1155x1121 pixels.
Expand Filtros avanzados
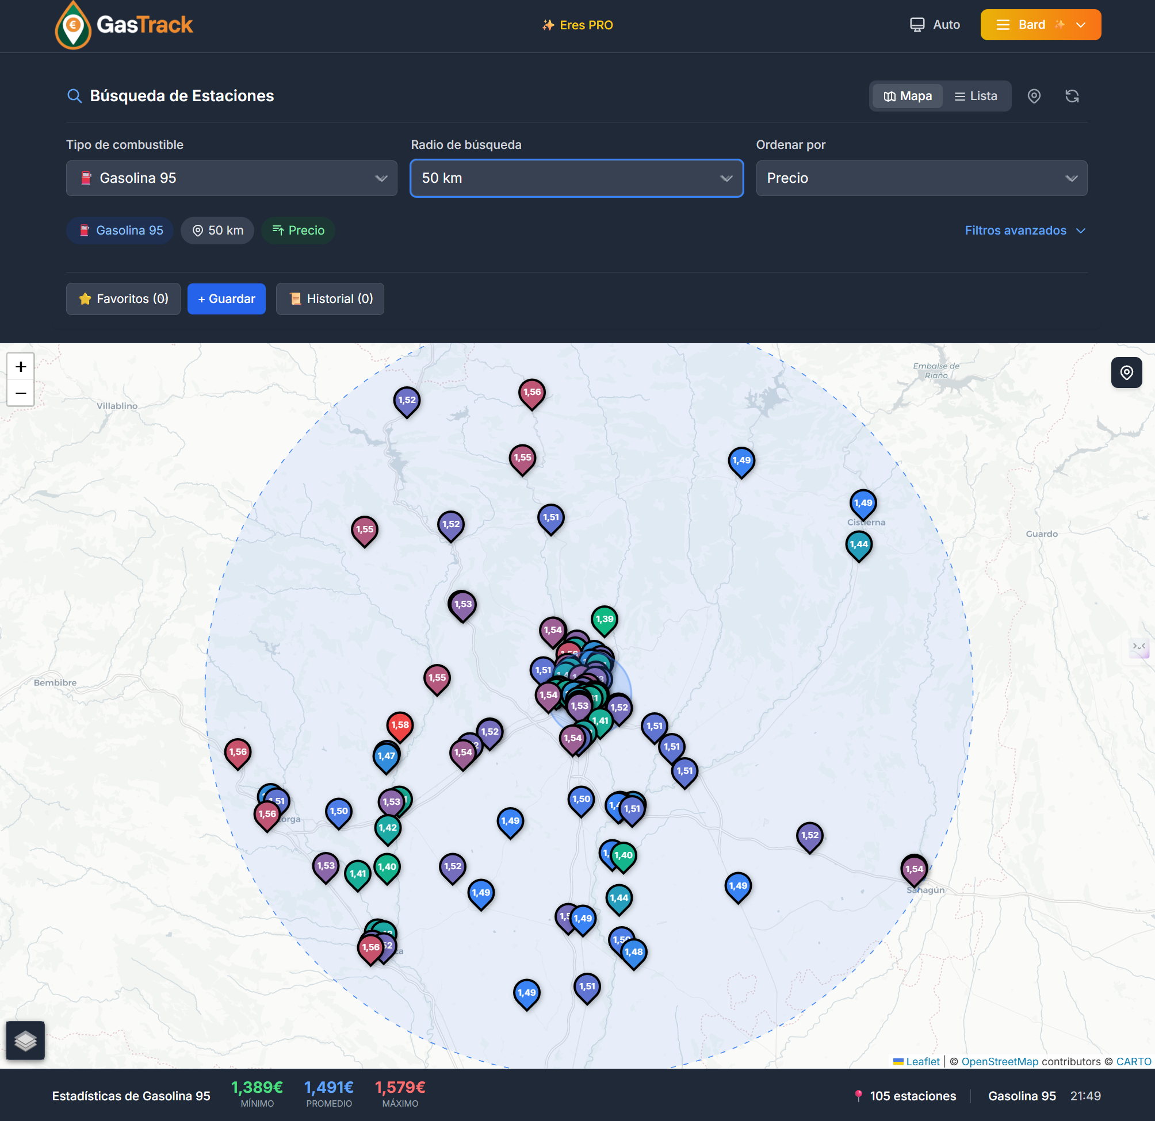(1025, 231)
